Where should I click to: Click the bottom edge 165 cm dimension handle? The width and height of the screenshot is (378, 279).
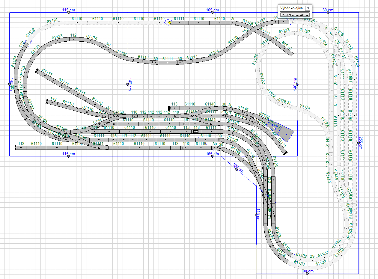tap(212, 156)
